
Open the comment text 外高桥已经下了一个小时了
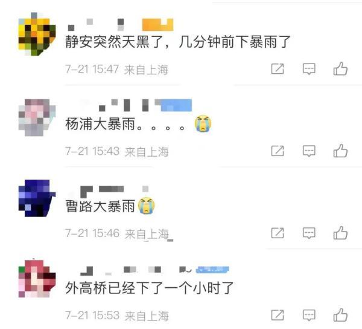click(x=150, y=288)
